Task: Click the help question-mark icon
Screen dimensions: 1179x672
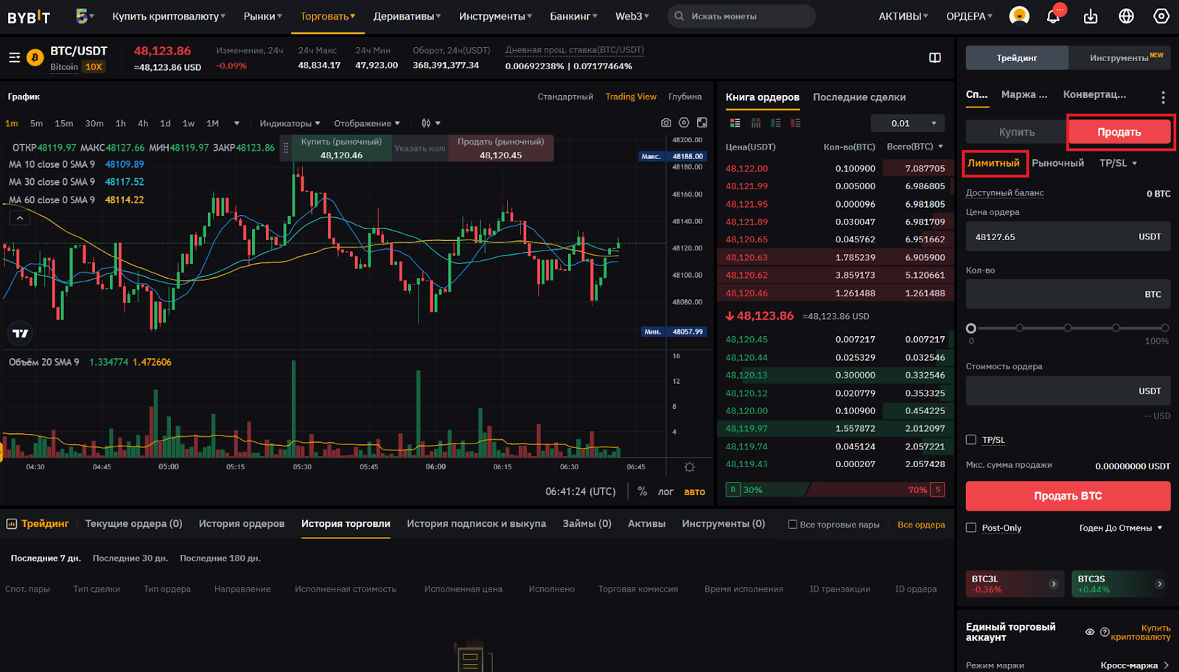Action: tap(1105, 632)
